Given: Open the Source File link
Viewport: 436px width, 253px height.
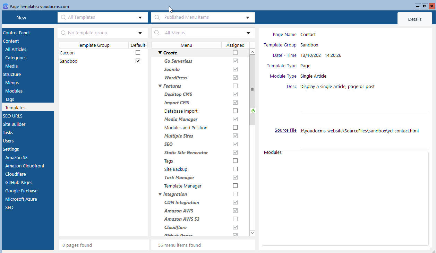Looking at the screenshot, I should [285, 130].
